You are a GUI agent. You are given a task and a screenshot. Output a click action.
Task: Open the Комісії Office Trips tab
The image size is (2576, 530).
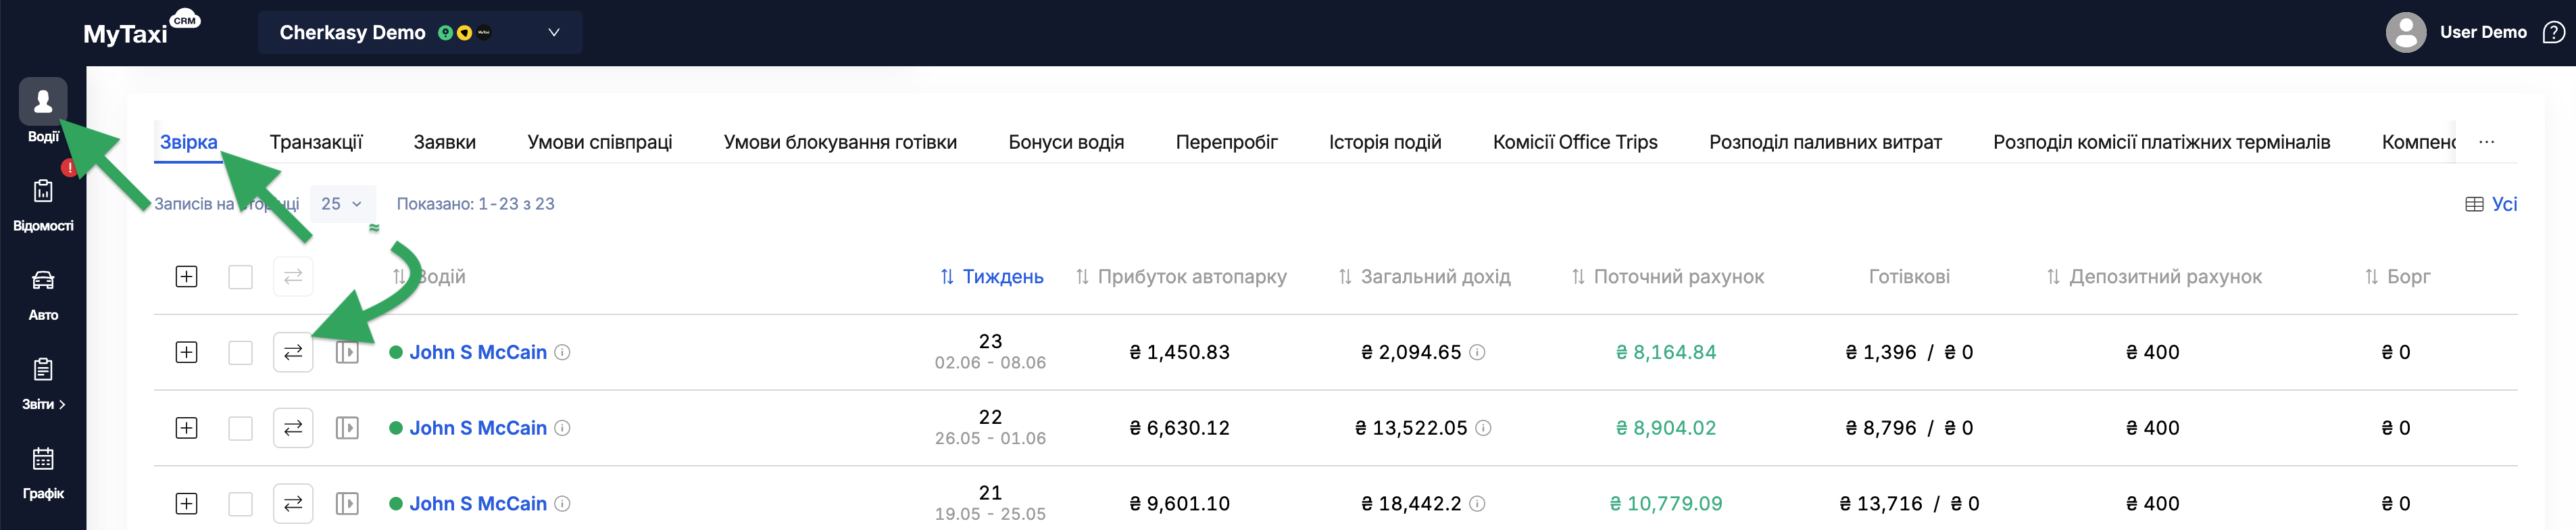point(1575,142)
